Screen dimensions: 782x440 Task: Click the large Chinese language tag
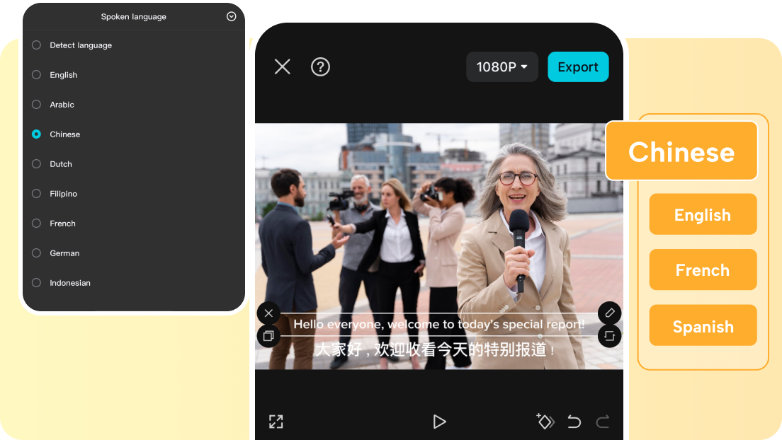tap(681, 151)
